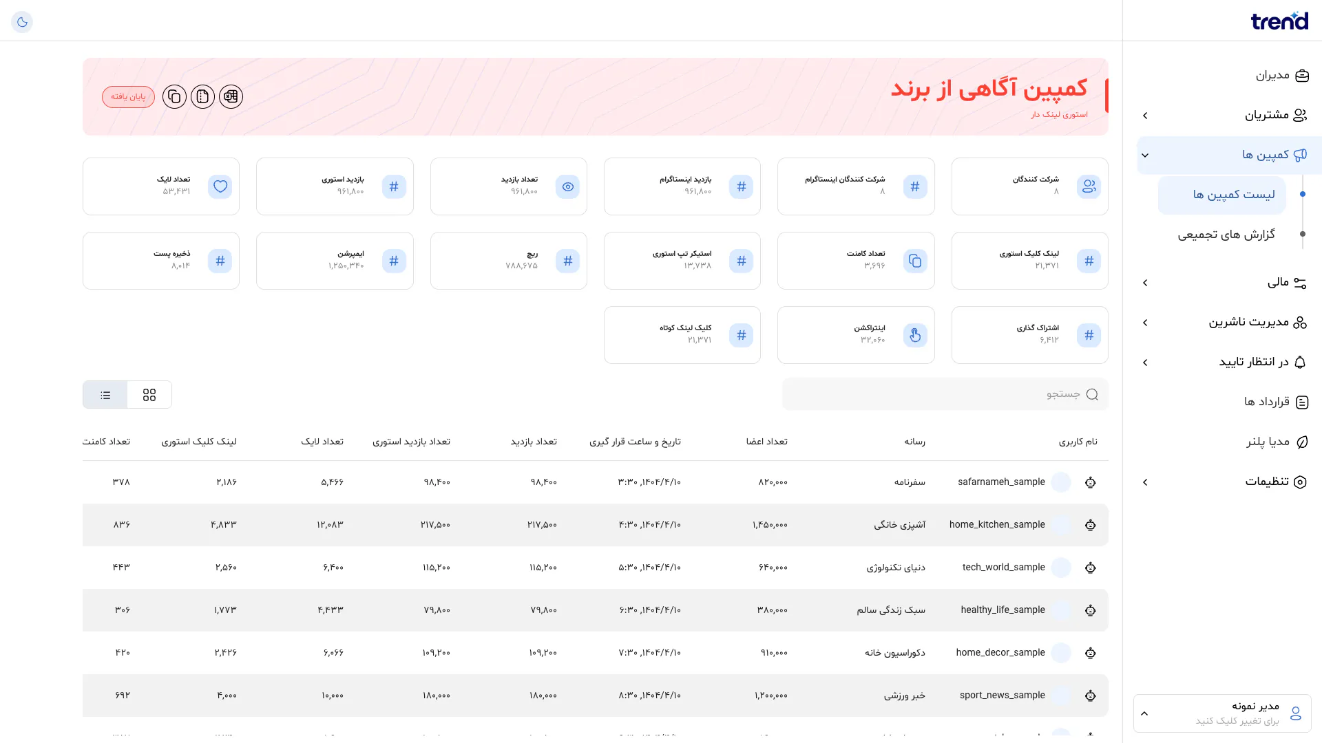Click the تعداد لایک column header

322,441
